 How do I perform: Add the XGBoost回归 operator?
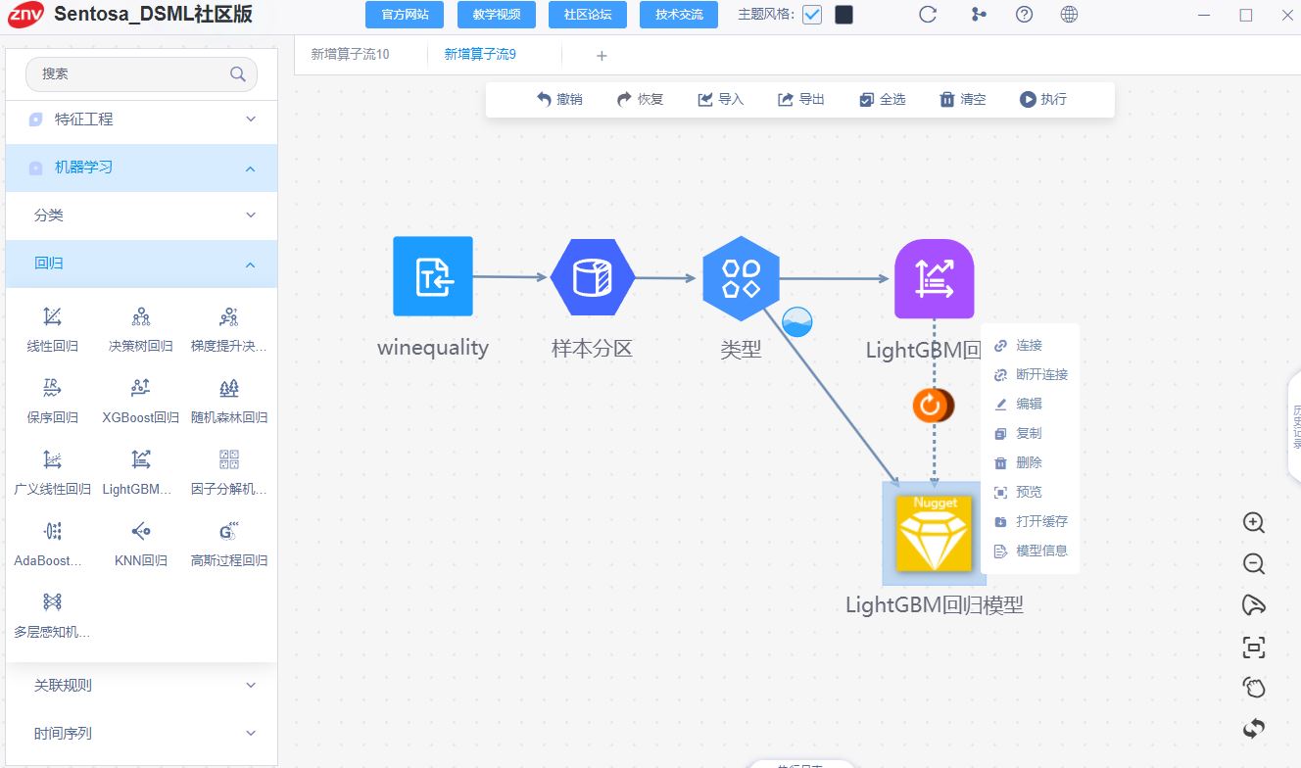click(x=141, y=400)
